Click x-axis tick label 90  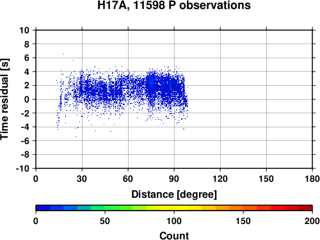[x=174, y=179]
